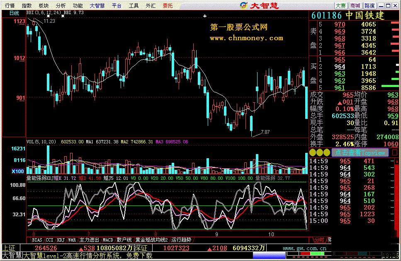The width and height of the screenshot is (401, 261).
Task: Click the www.chnmoney.com link text
Action: click(x=246, y=38)
